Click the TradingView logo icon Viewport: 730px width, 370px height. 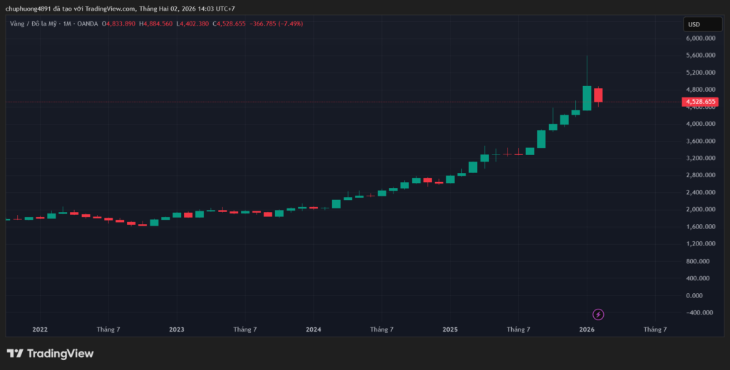tap(15, 354)
